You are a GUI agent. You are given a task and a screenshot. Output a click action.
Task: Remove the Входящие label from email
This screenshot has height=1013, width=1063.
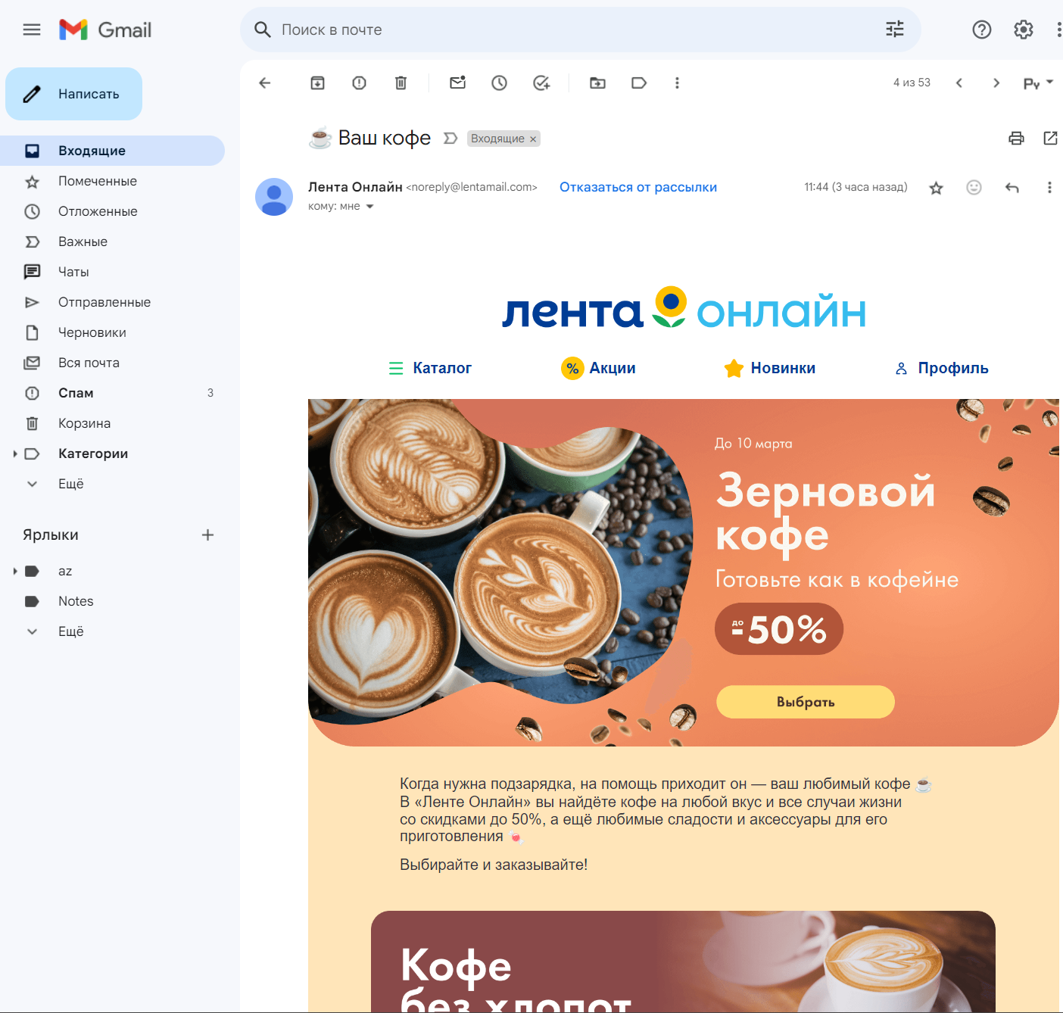tap(533, 139)
